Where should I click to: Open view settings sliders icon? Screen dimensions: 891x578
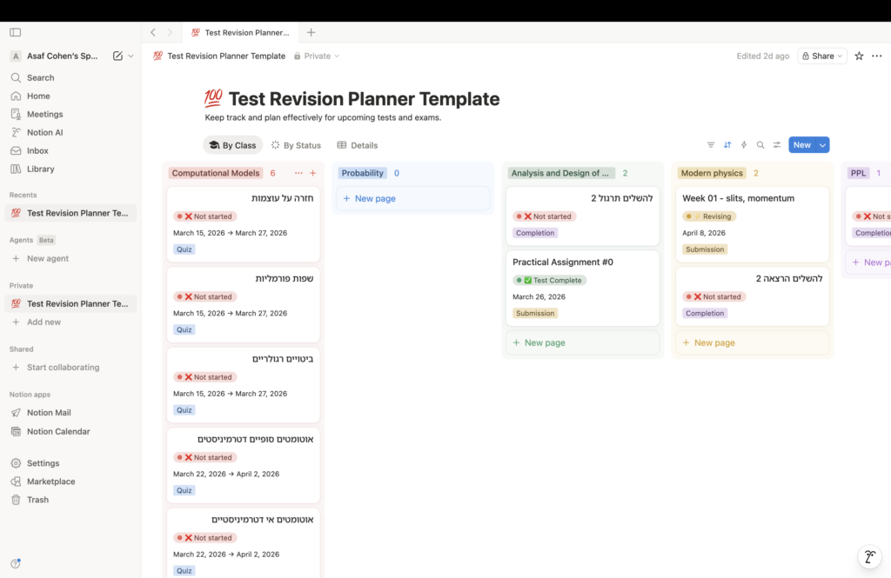pos(777,145)
